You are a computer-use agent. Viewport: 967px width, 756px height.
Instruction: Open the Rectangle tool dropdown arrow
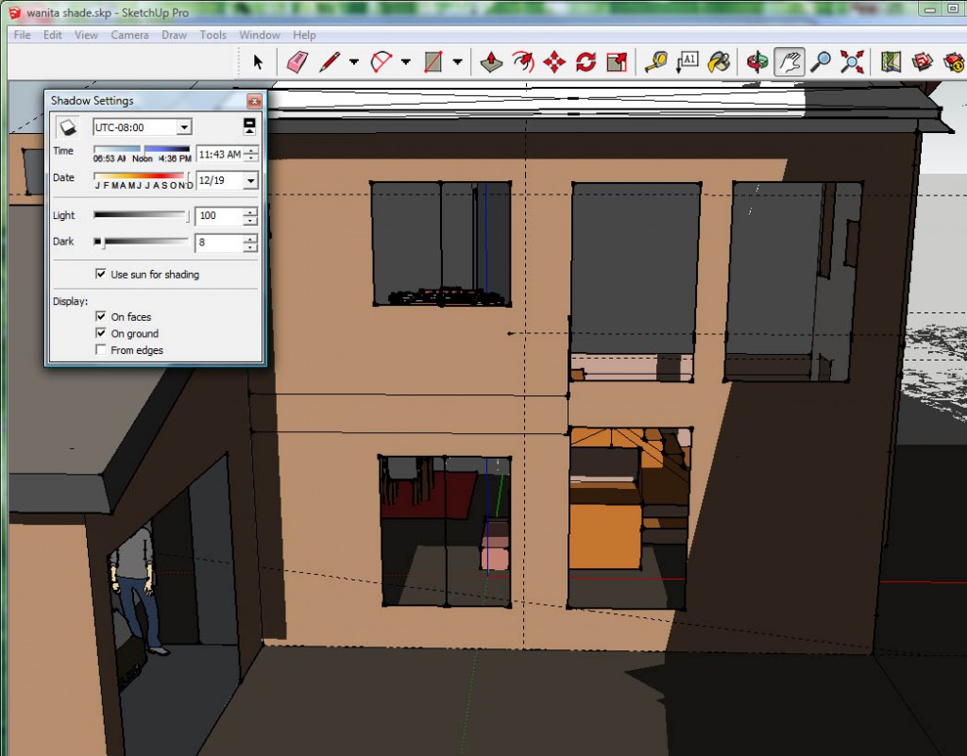457,62
